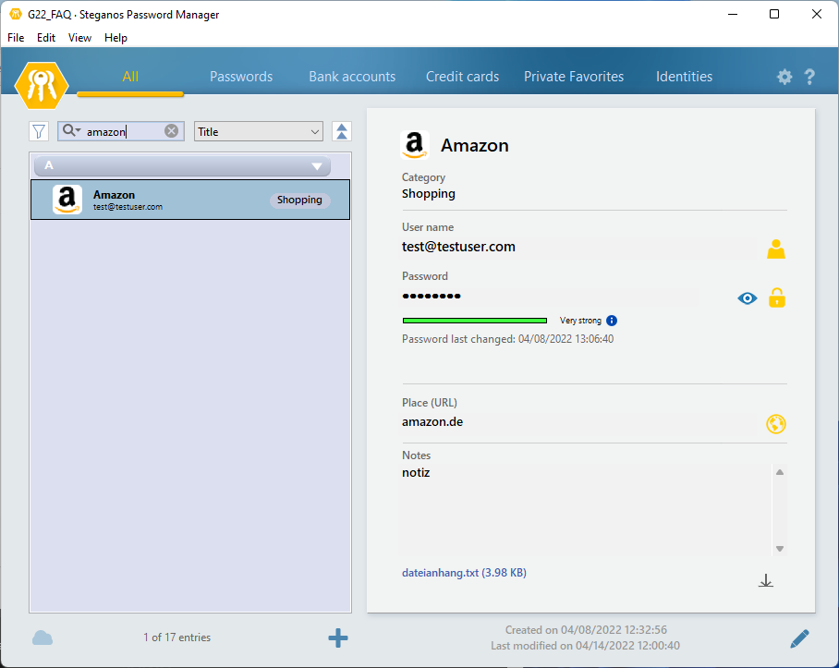Open settings gear icon
The height and width of the screenshot is (668, 839).
pos(784,78)
